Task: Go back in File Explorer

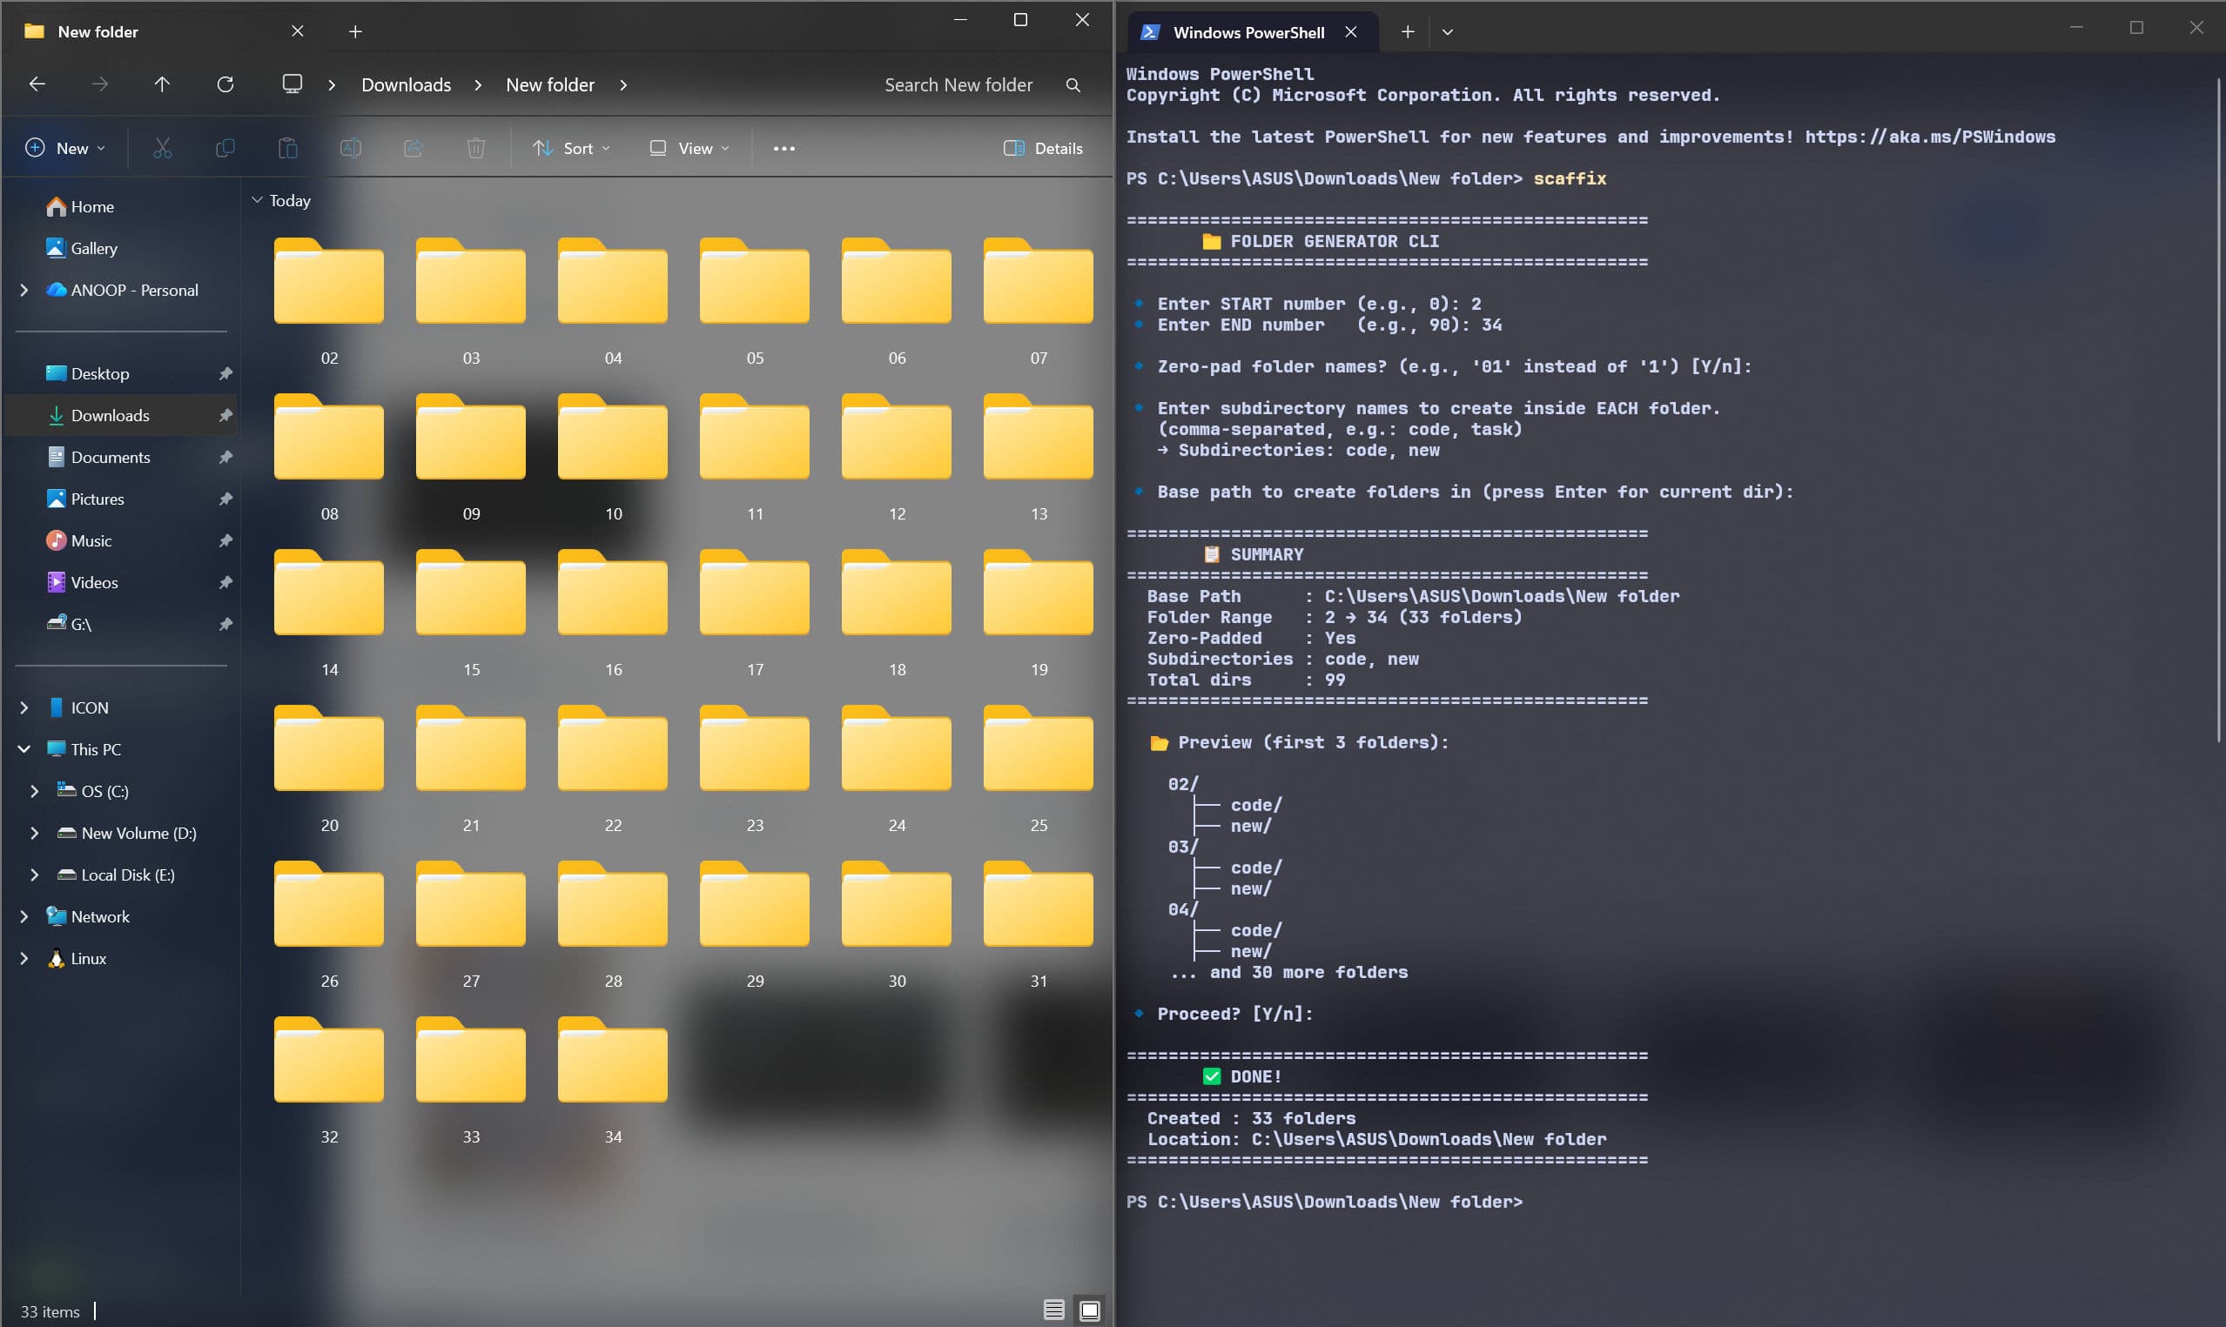Action: (37, 84)
